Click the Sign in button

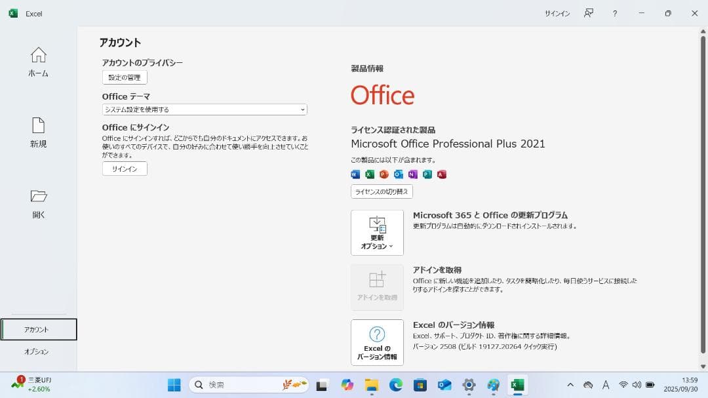tap(124, 169)
